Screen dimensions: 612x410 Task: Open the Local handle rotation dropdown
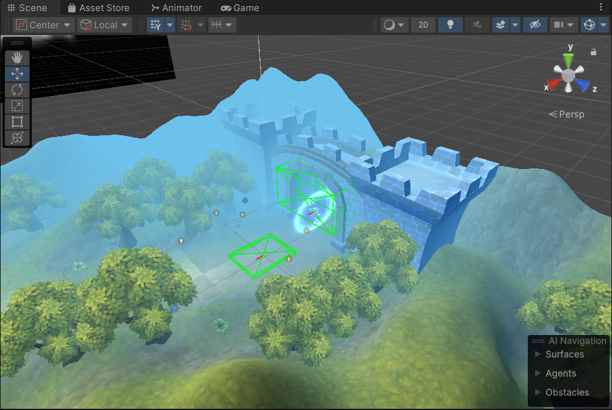click(104, 25)
